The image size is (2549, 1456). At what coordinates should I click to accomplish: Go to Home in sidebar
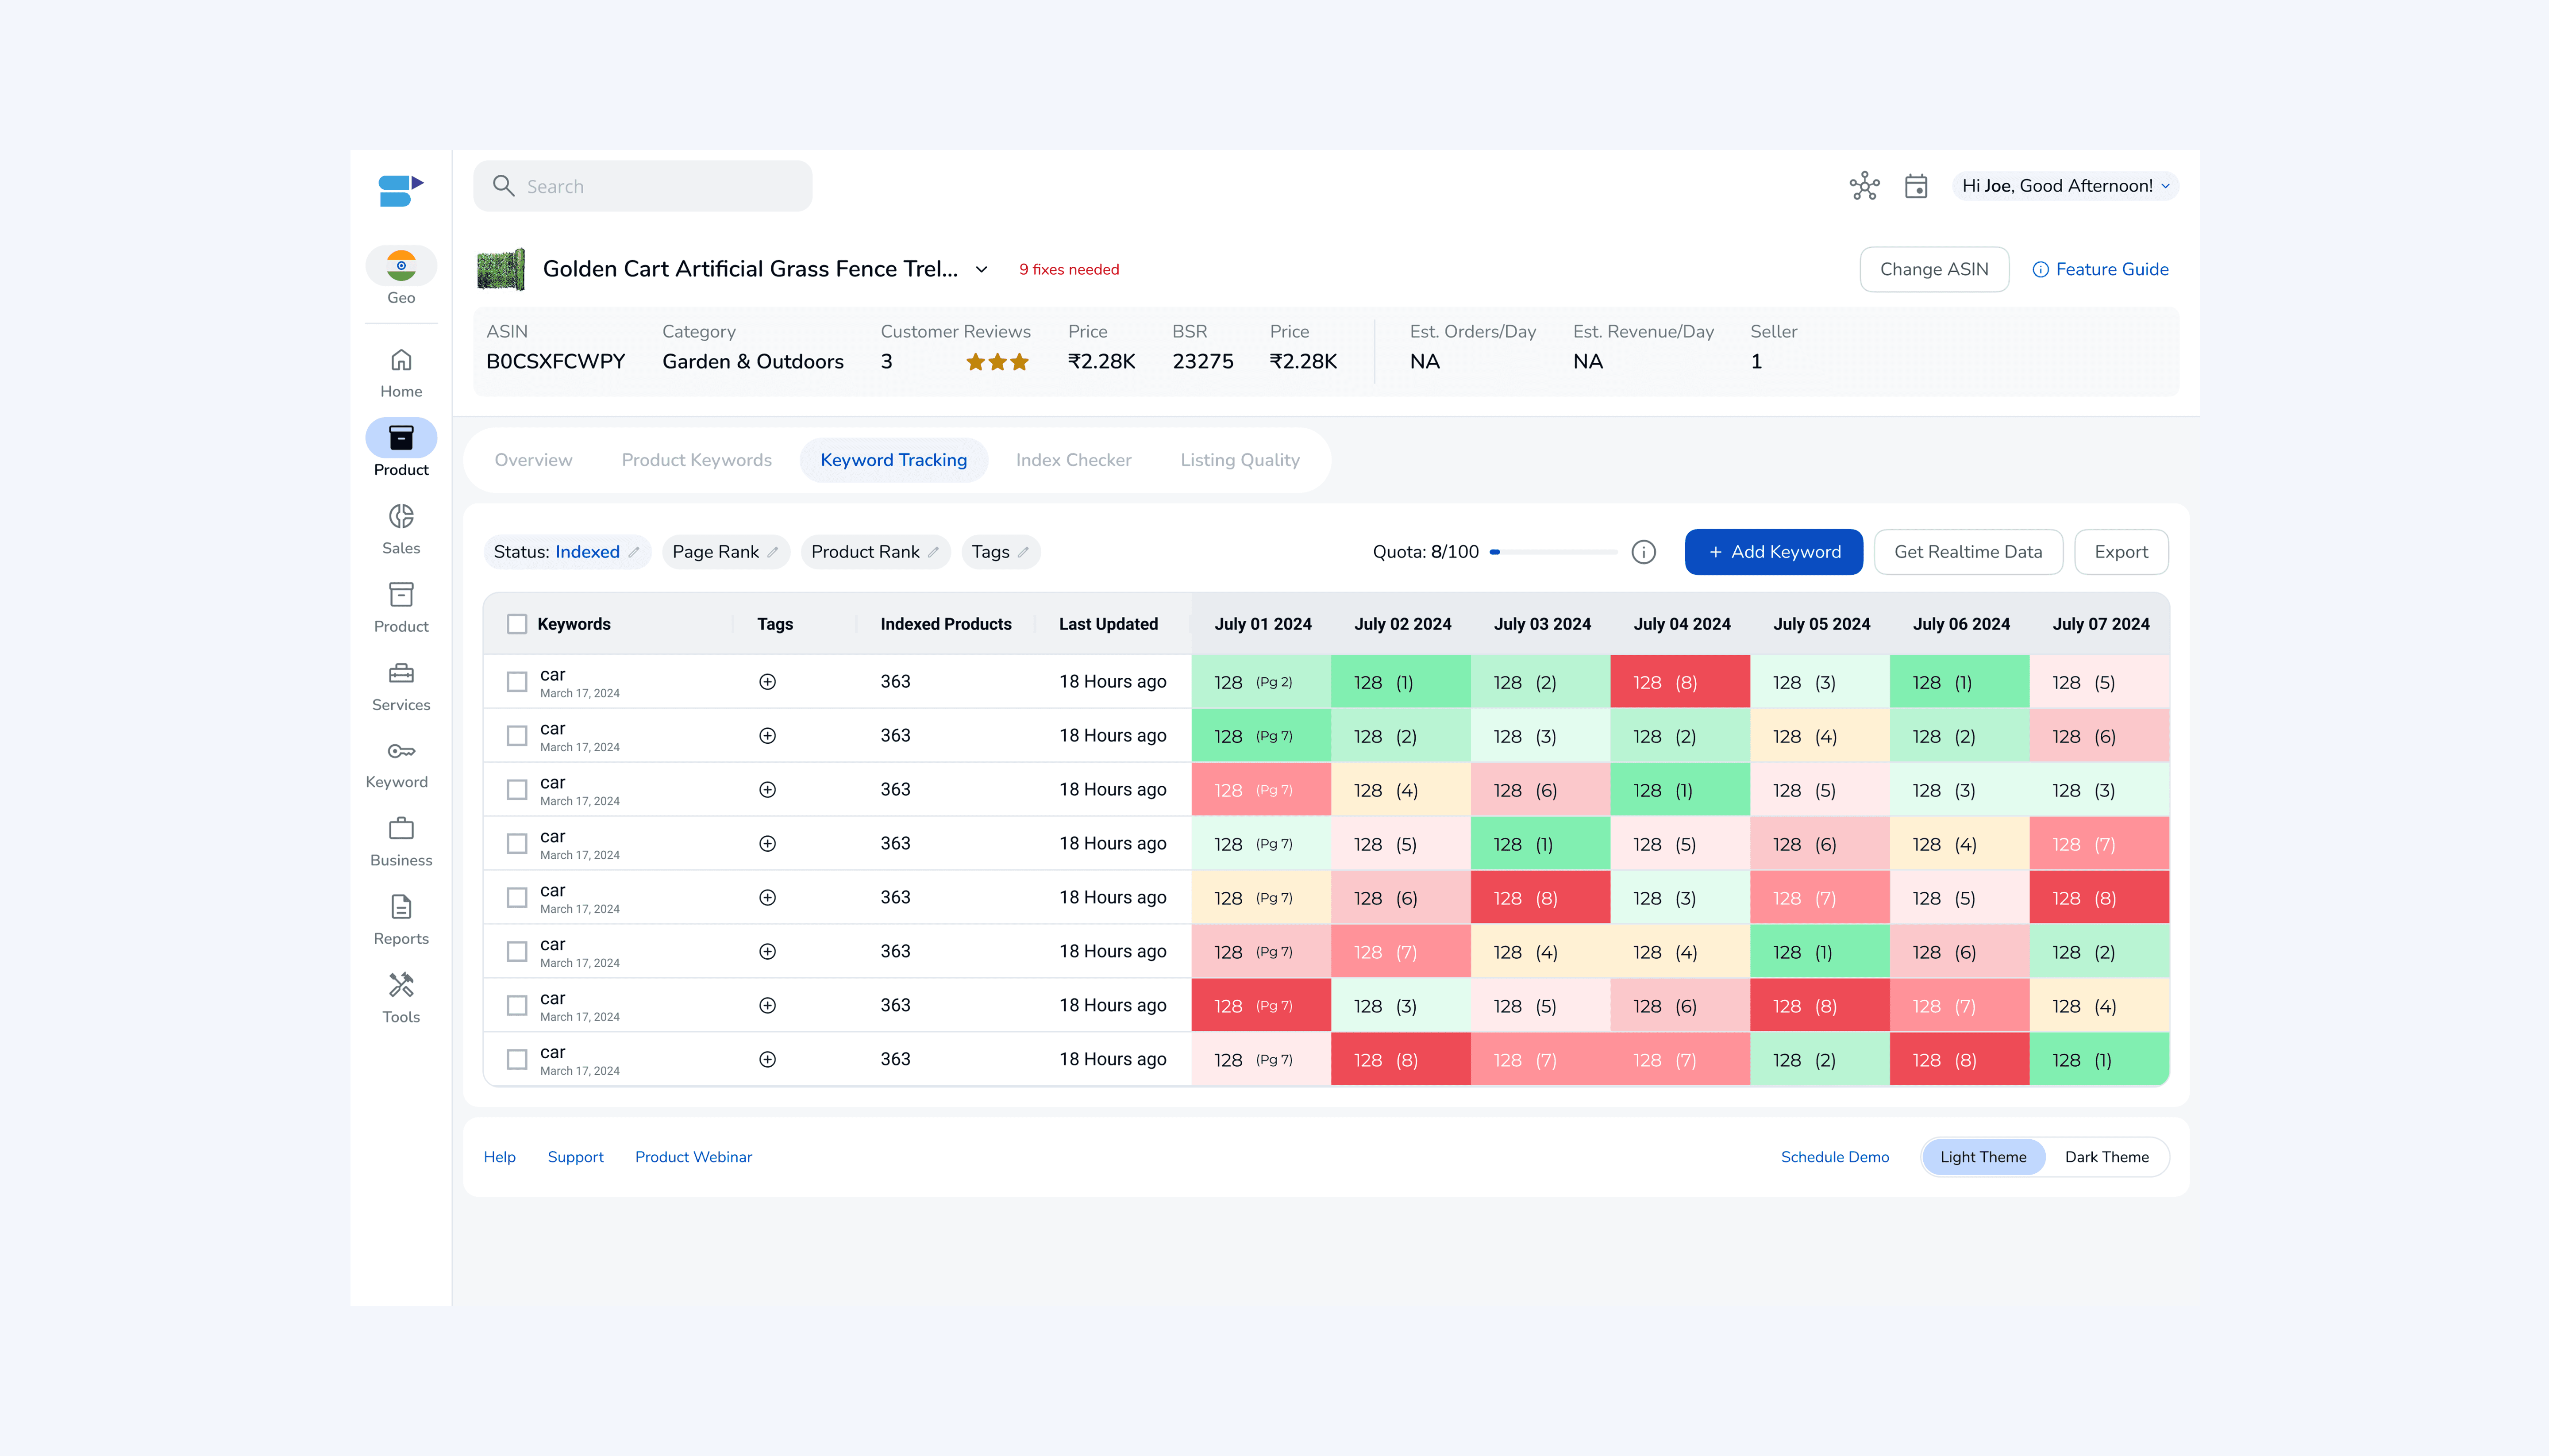[401, 372]
